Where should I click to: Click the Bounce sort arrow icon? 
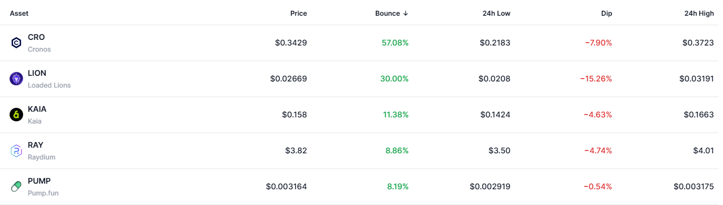click(x=406, y=13)
